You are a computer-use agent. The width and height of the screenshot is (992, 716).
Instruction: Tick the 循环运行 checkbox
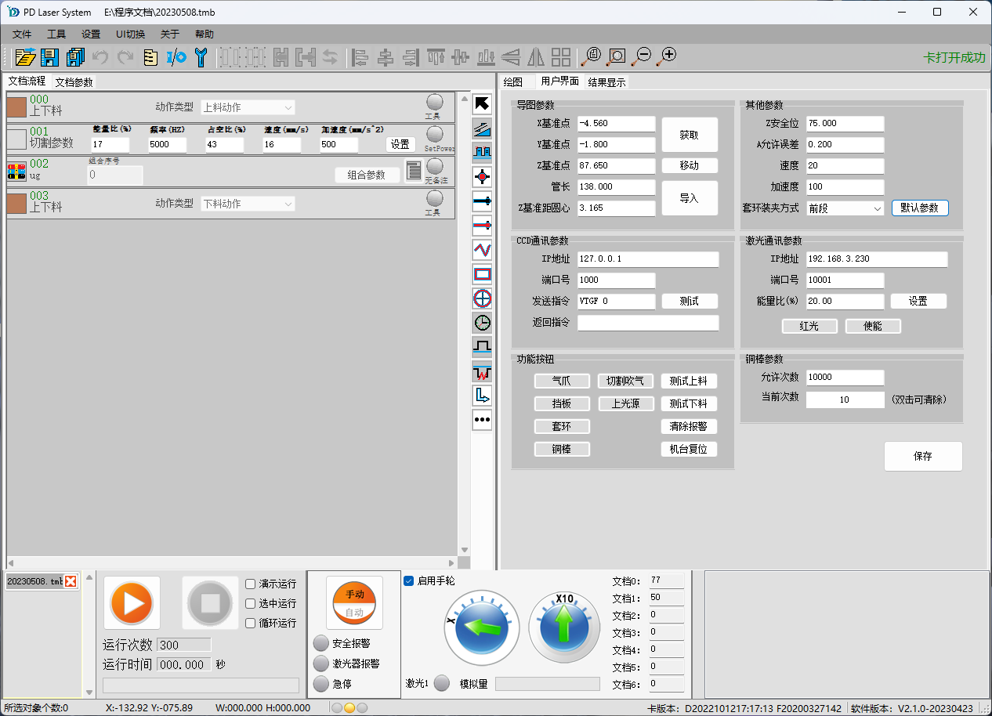(x=251, y=623)
